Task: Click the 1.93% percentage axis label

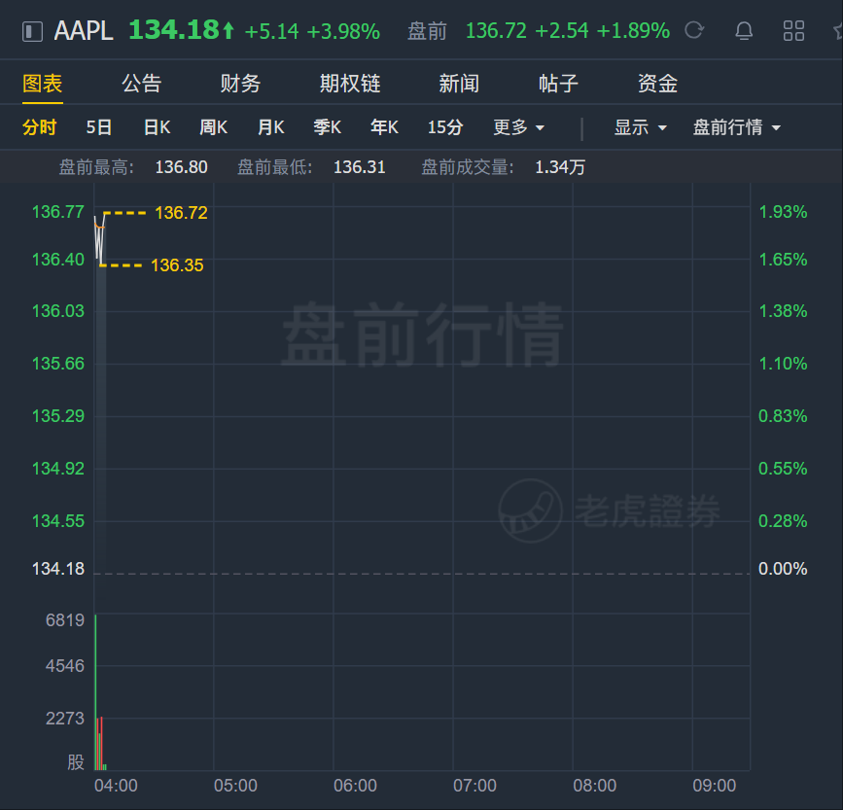Action: pyautogui.click(x=783, y=212)
